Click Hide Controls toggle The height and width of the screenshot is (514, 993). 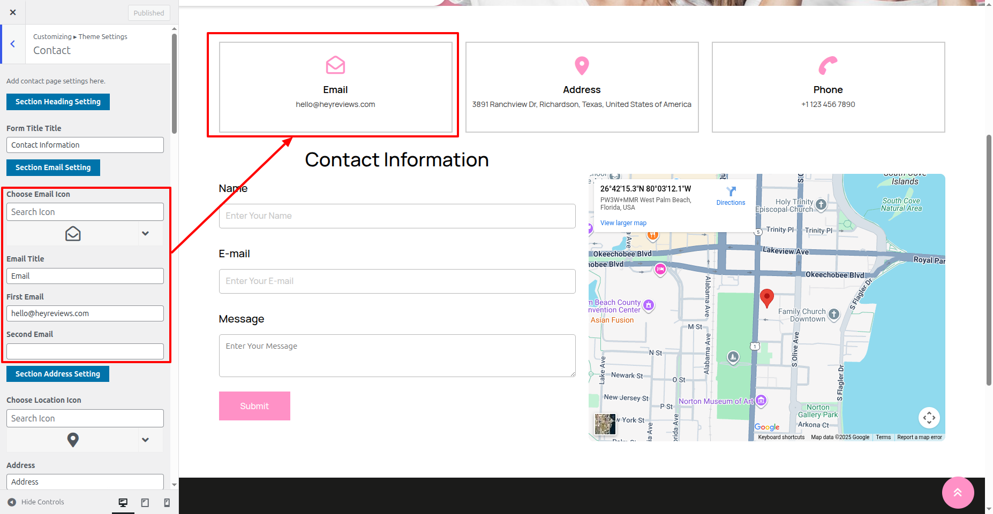tap(36, 502)
